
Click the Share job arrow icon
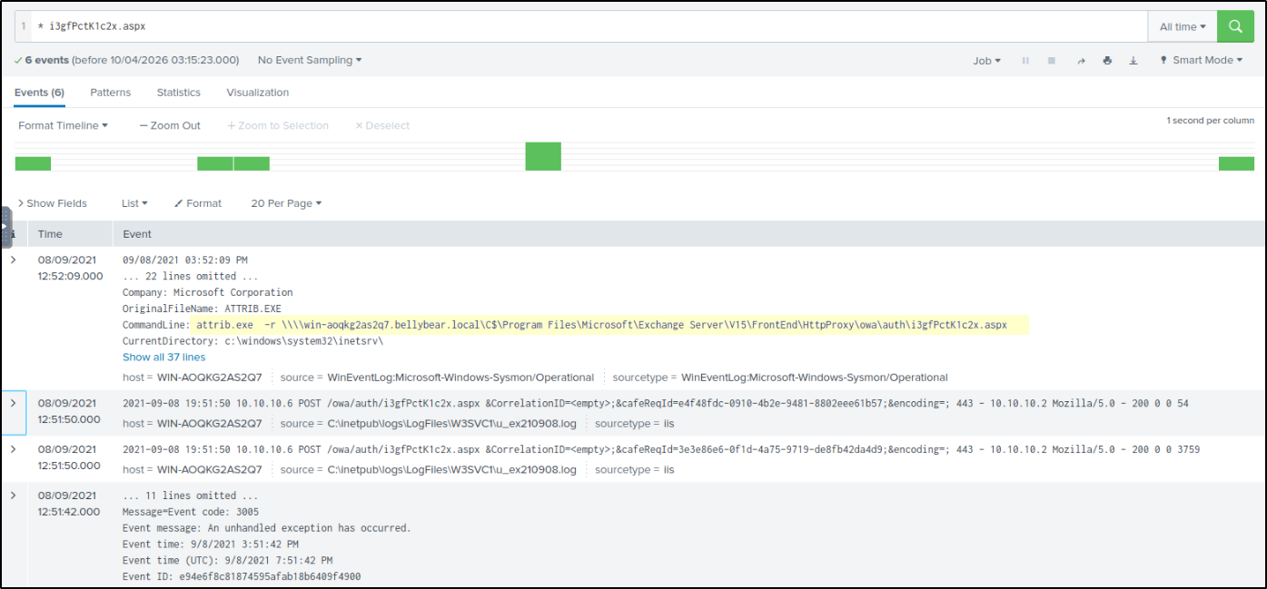pos(1081,61)
